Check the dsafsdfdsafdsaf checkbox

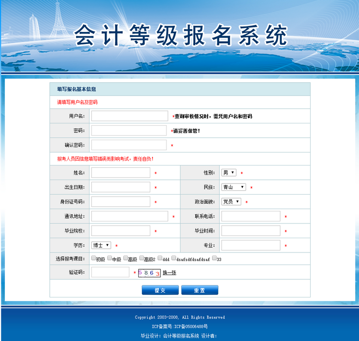coord(174,258)
